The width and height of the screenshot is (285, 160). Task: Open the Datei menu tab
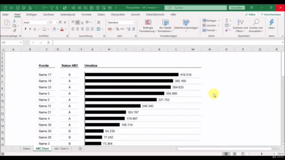pos(5,15)
